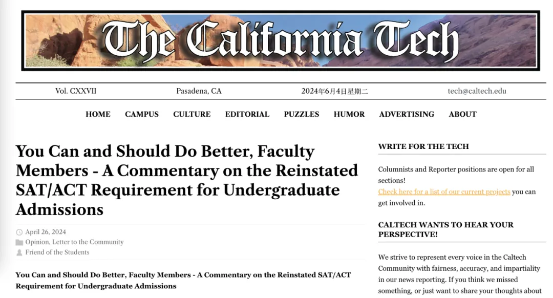Open The California Tech banner logo

(x=281, y=40)
